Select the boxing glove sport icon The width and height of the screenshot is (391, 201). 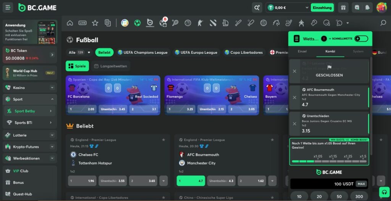[314, 23]
